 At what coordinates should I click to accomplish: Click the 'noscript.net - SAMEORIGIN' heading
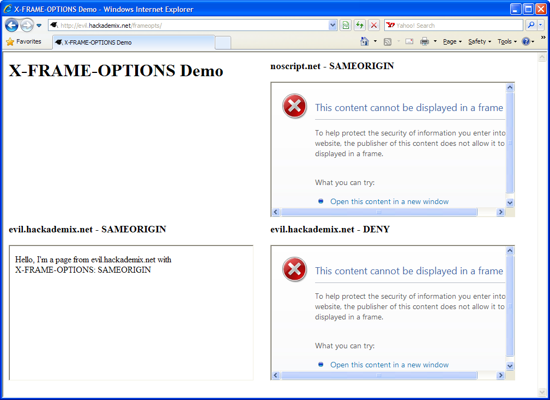pos(332,66)
